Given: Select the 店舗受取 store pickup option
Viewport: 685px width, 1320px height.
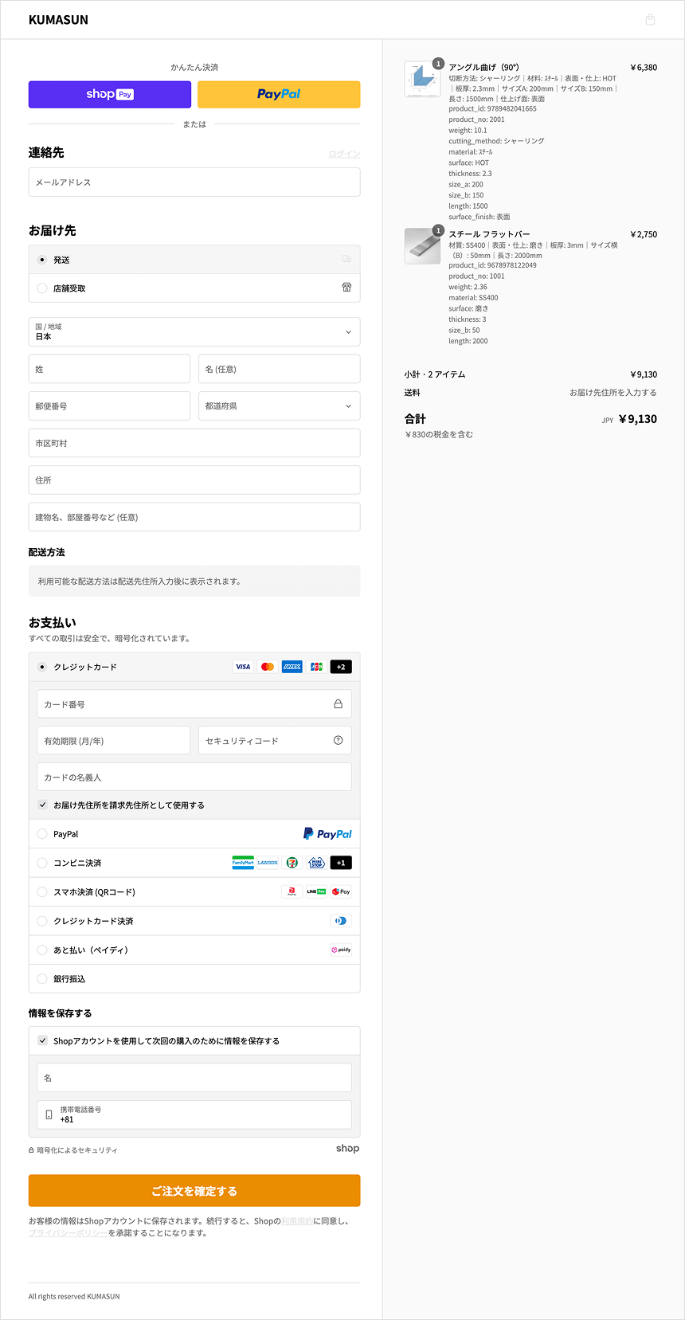Looking at the screenshot, I should pyautogui.click(x=42, y=288).
